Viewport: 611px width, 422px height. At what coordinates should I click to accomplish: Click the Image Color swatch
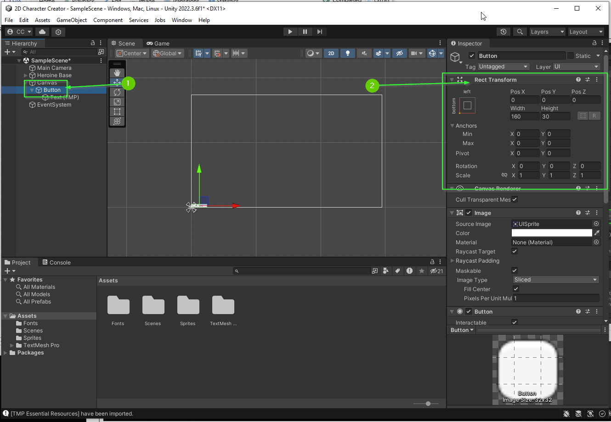coord(552,233)
